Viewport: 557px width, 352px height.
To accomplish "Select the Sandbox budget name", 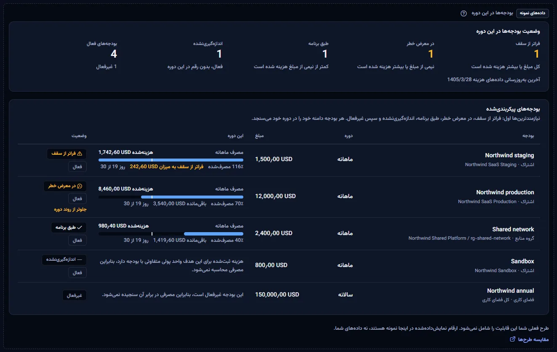I will 522,261.
